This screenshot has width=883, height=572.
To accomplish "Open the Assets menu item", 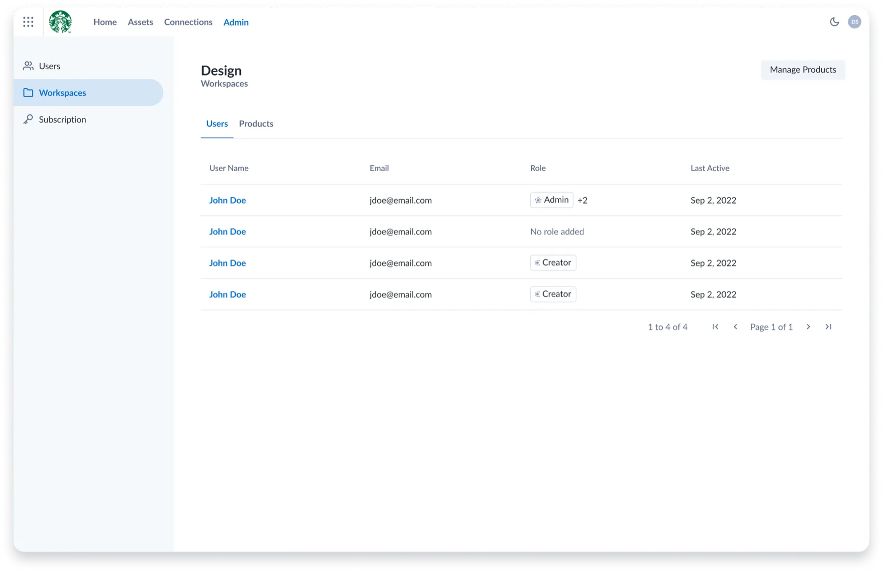I will (140, 22).
